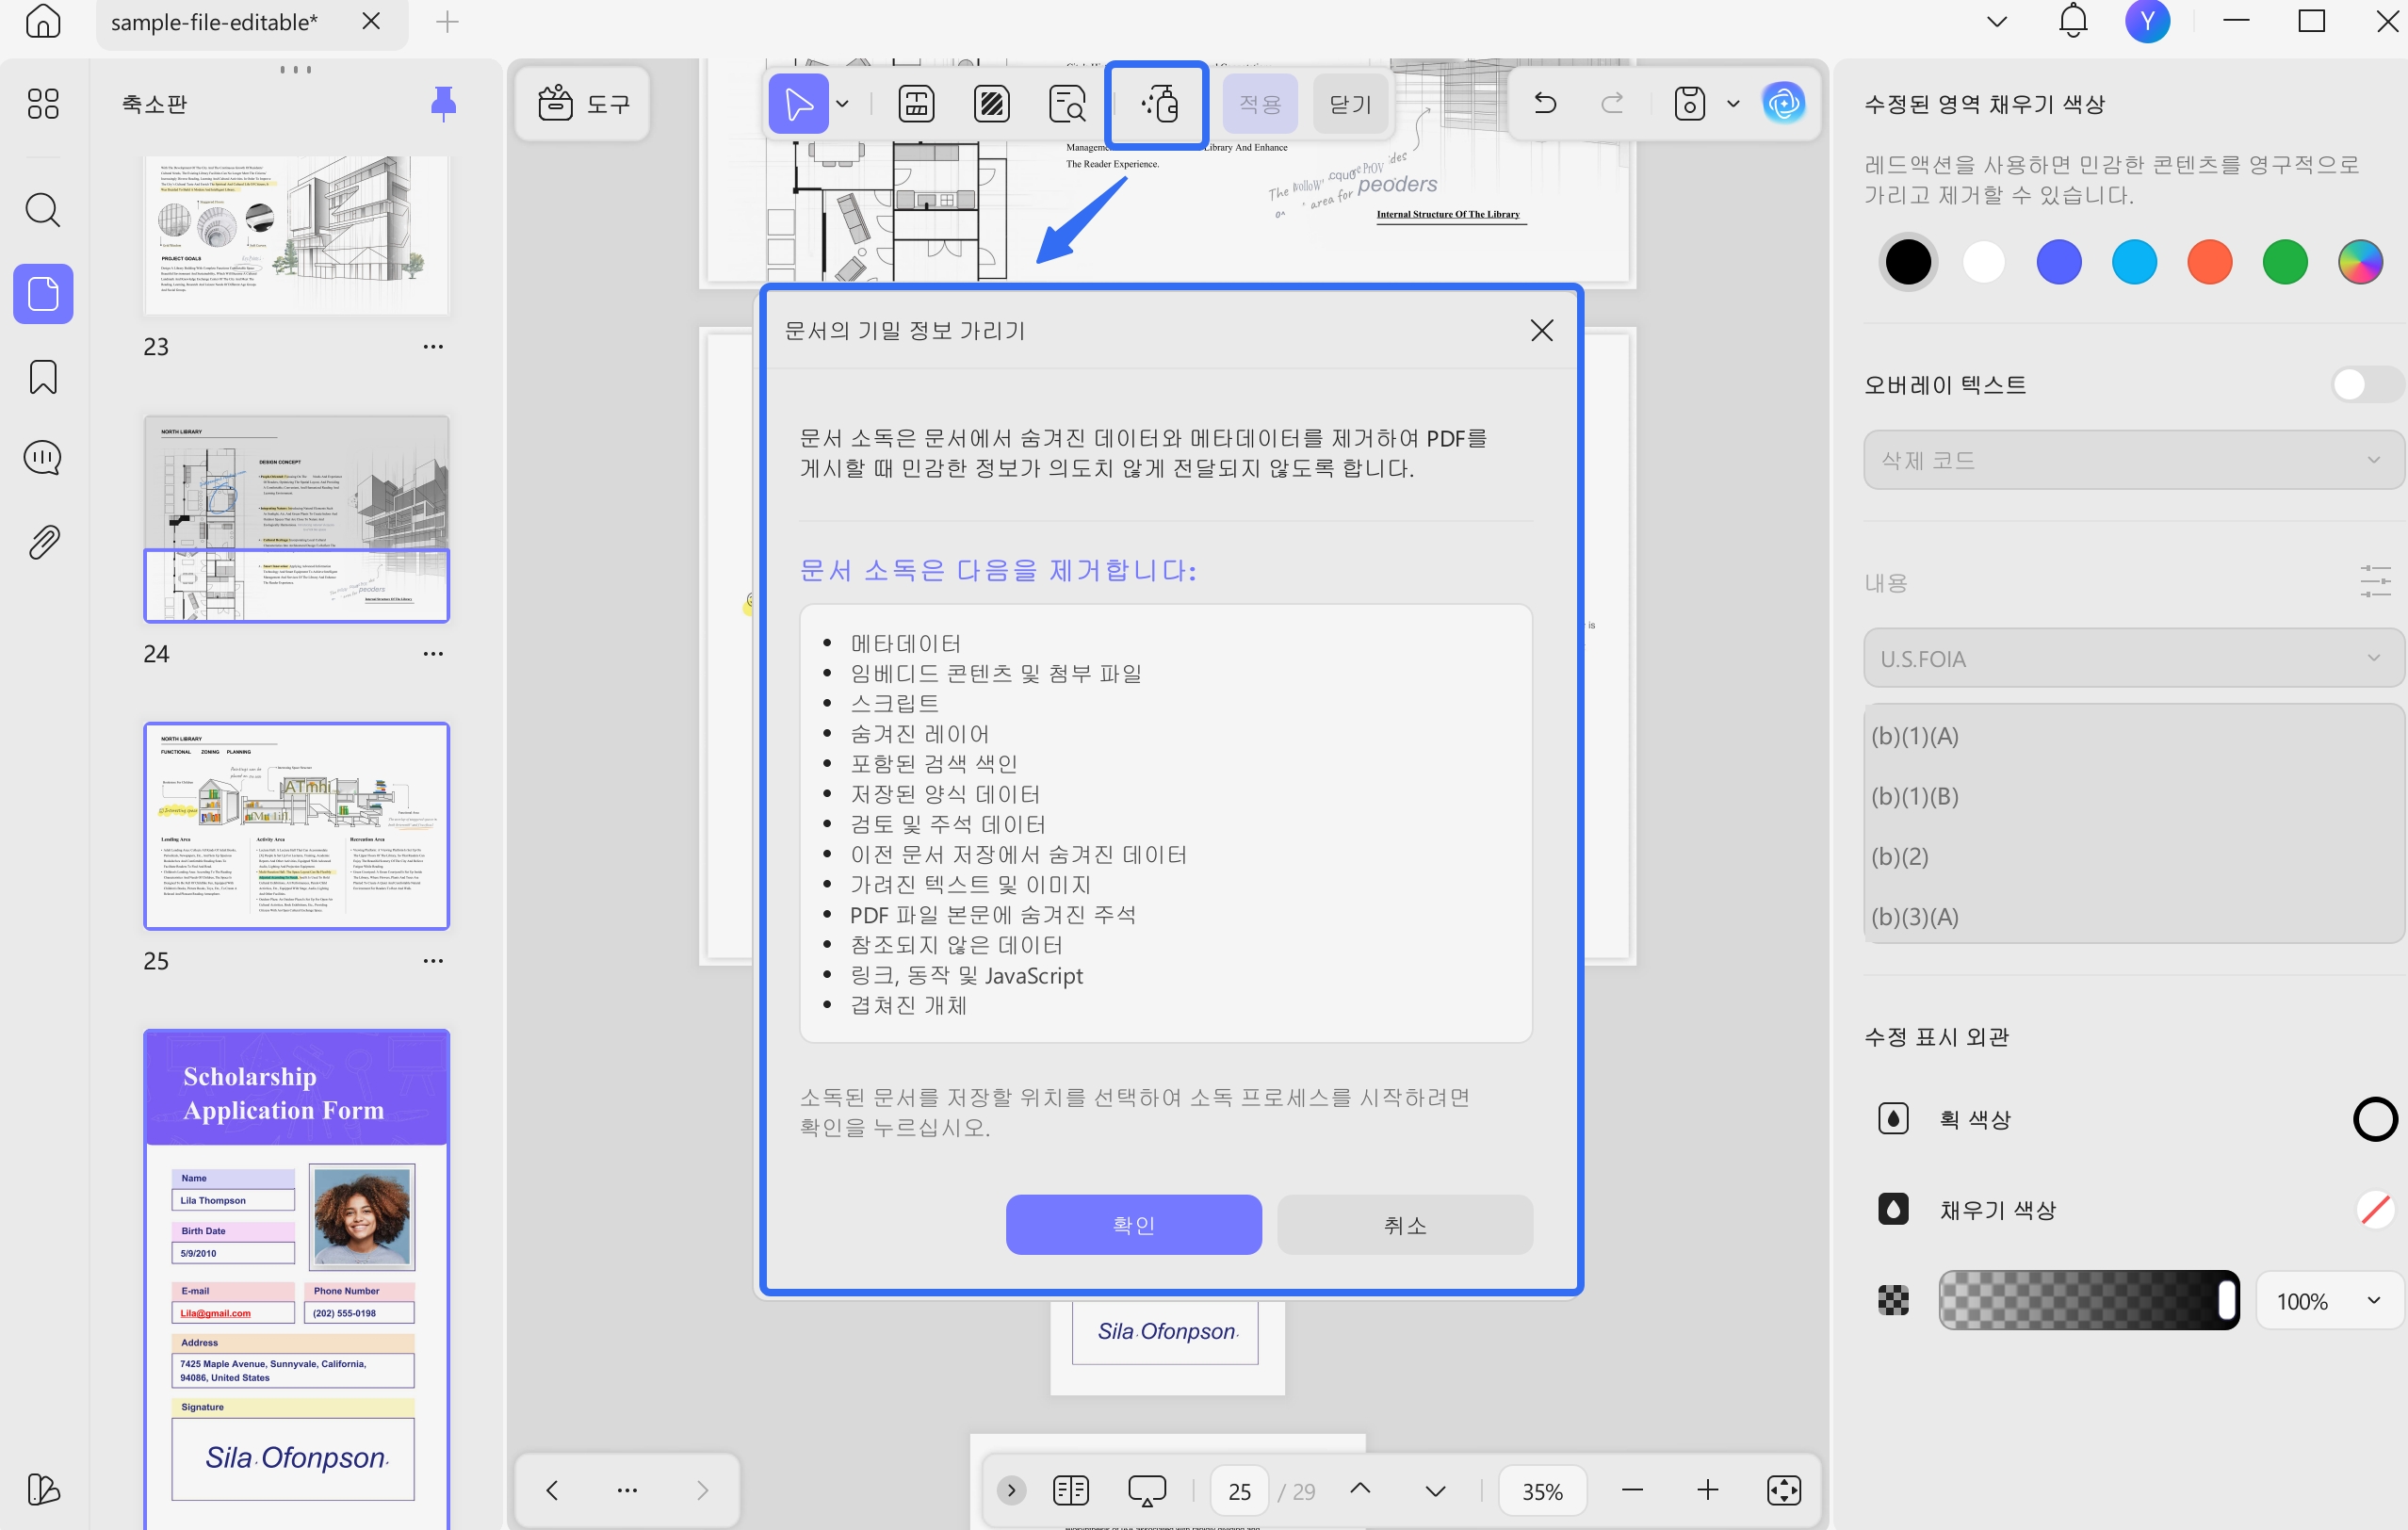Select the black fill color swatch
Screen dimensions: 2408x1530
click(1908, 263)
